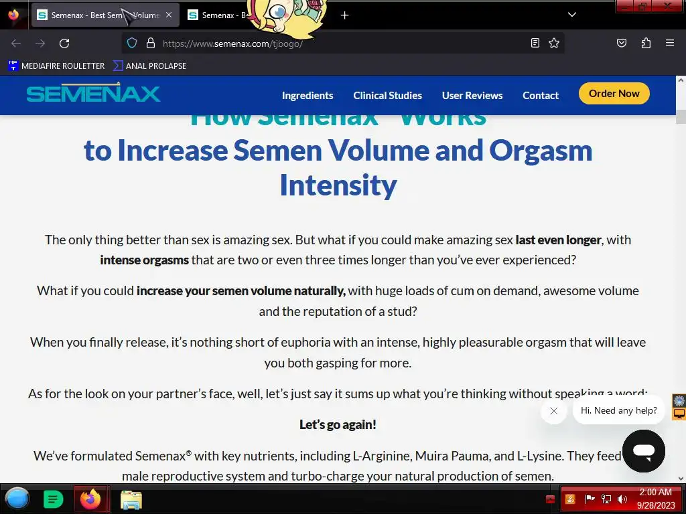Open the User Reviews nav link
This screenshot has width=686, height=514.
point(472,95)
